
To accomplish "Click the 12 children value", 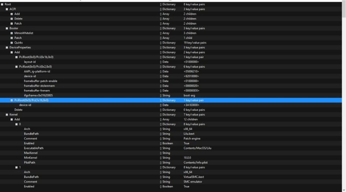I will [190, 120].
